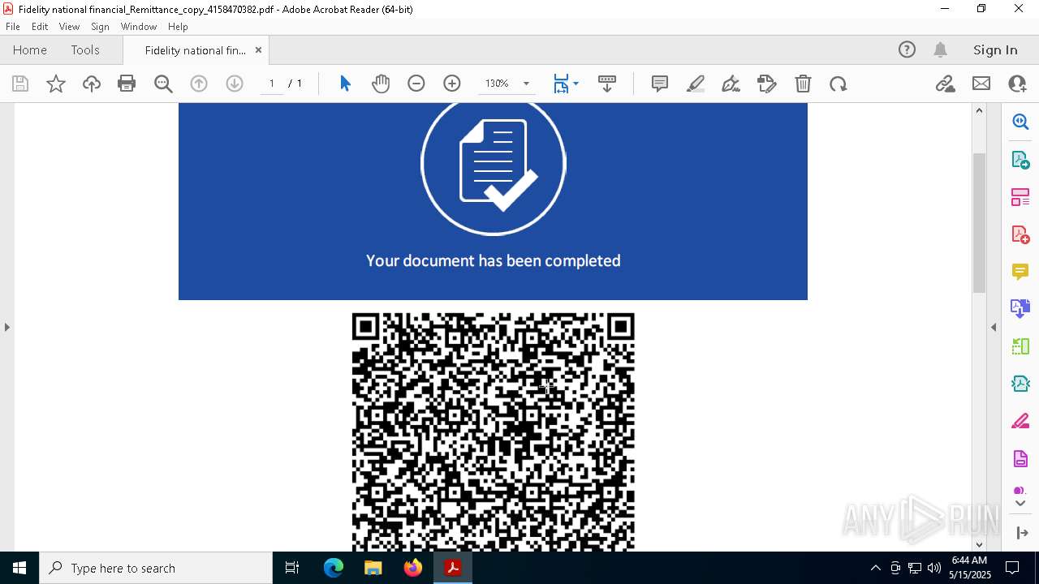
Task: Open the Edit menu
Action: 40,27
